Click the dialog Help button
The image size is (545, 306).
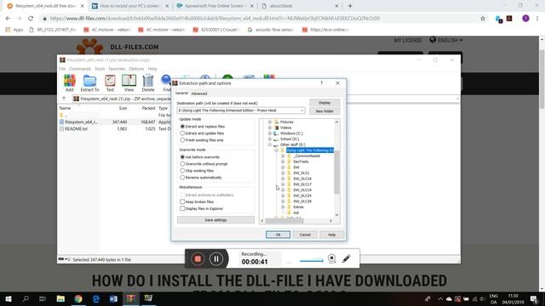[332, 235]
